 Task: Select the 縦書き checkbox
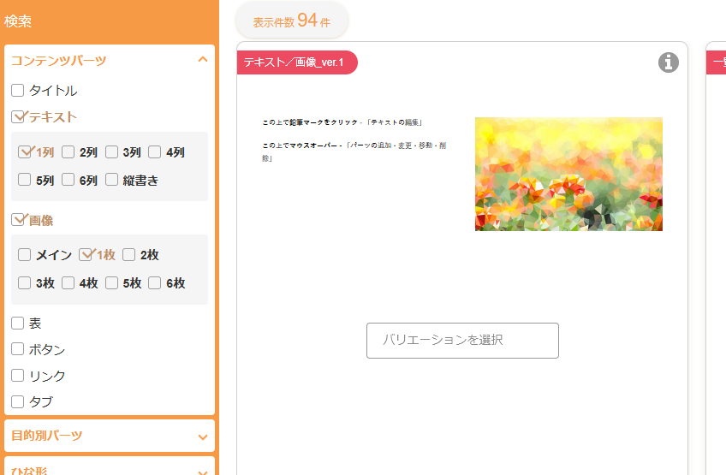[112, 180]
